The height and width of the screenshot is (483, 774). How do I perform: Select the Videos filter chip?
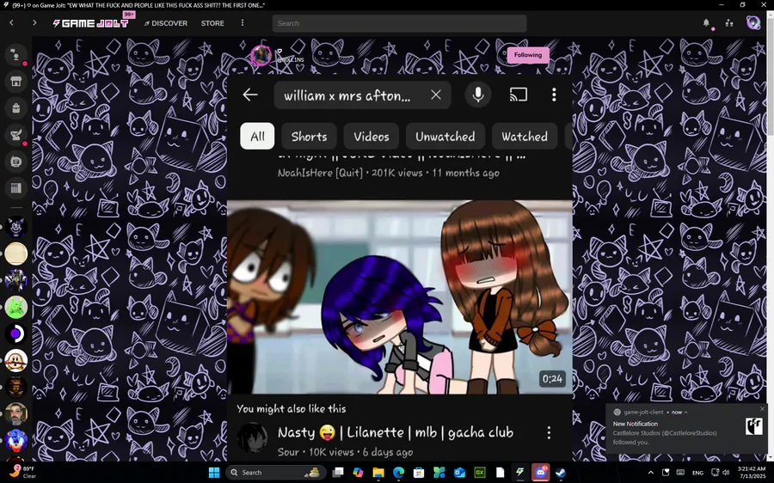[372, 136]
